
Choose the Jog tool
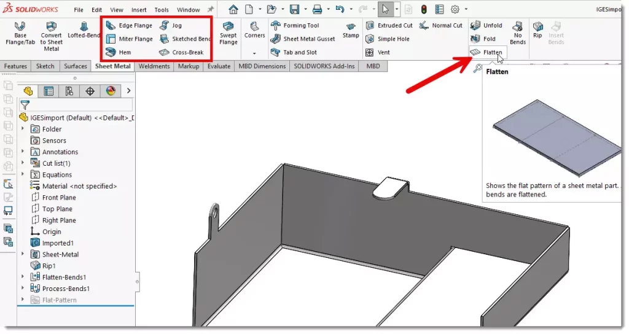click(x=171, y=25)
